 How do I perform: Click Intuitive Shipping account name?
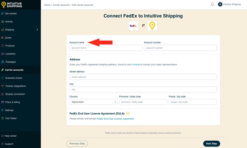232,4
